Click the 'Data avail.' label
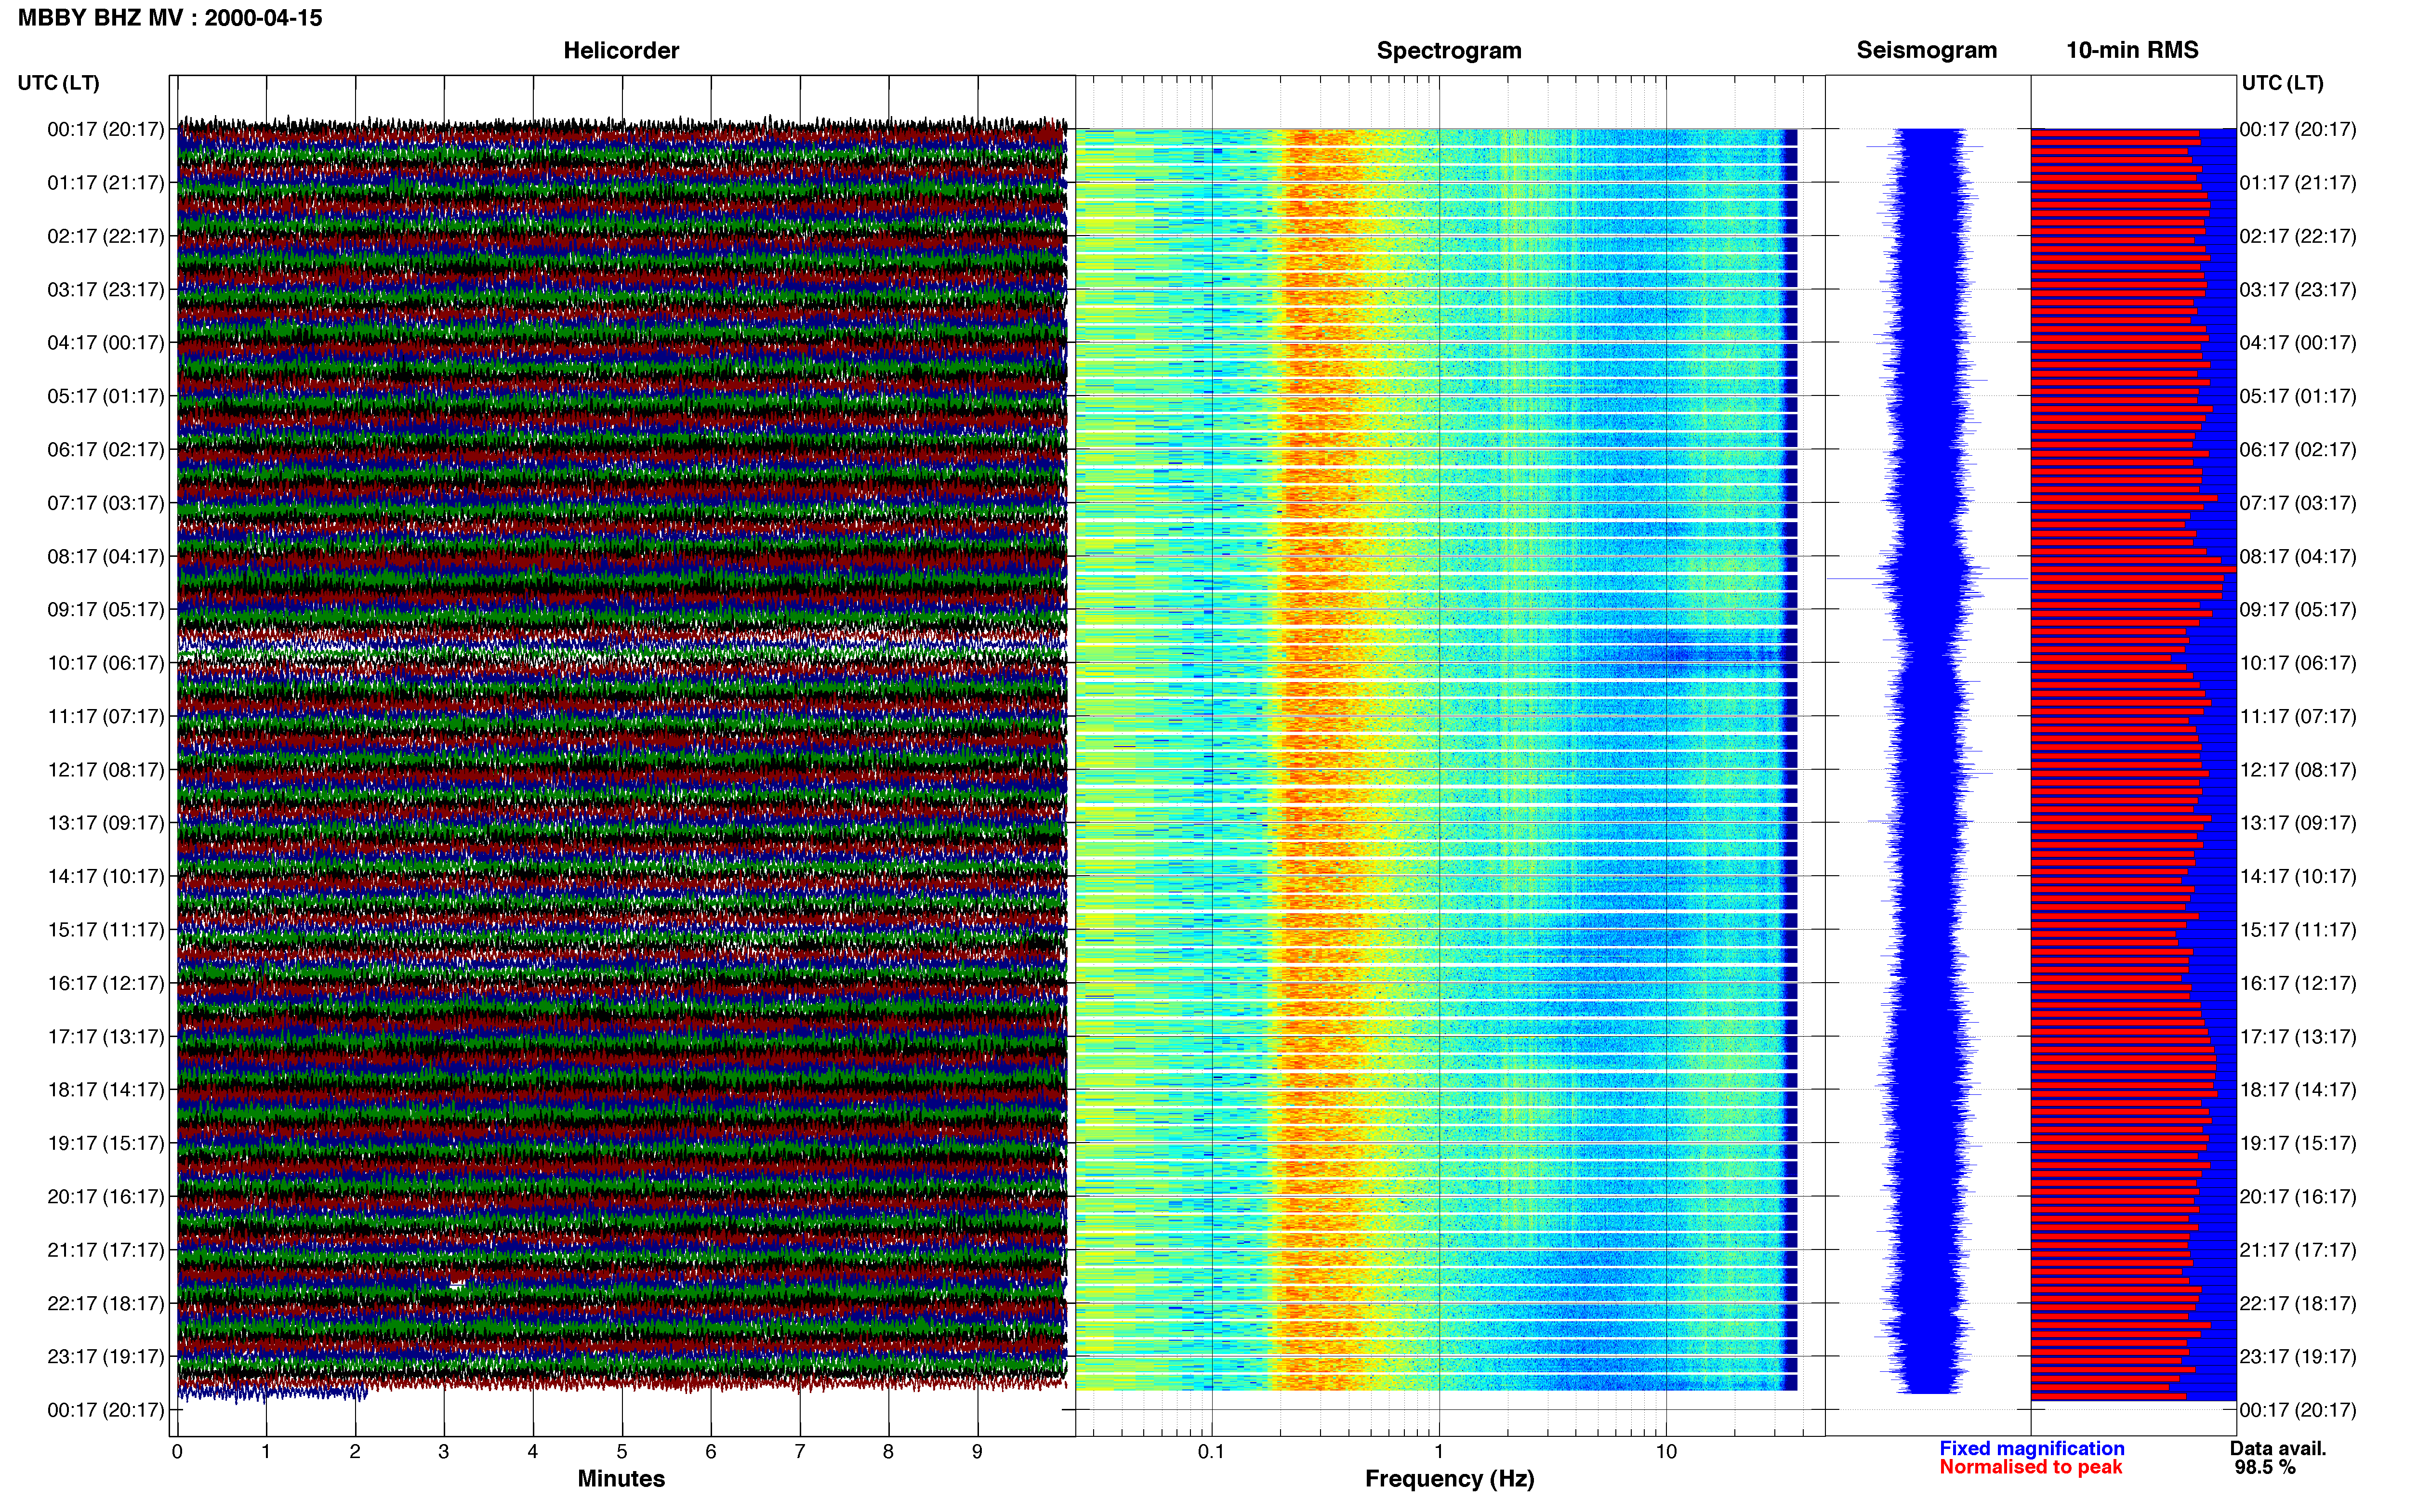This screenshot has height=1512, width=2418. click(x=2278, y=1448)
